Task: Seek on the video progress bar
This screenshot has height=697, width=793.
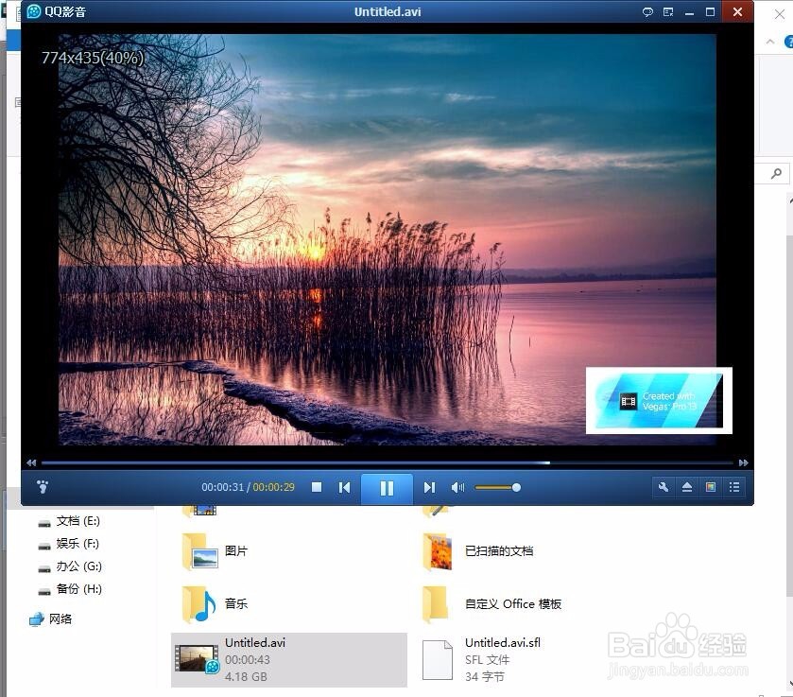Action: 387,462
